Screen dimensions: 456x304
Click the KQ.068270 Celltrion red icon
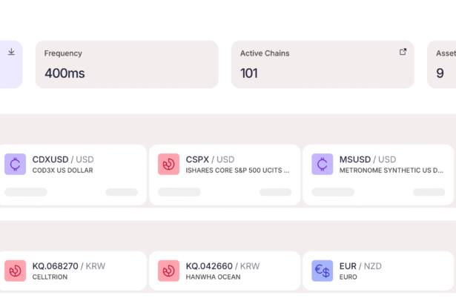point(16,271)
